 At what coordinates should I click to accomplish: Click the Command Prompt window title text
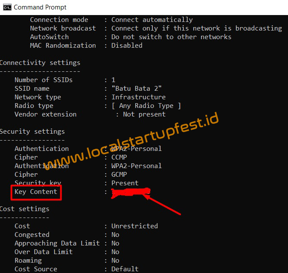click(x=40, y=7)
